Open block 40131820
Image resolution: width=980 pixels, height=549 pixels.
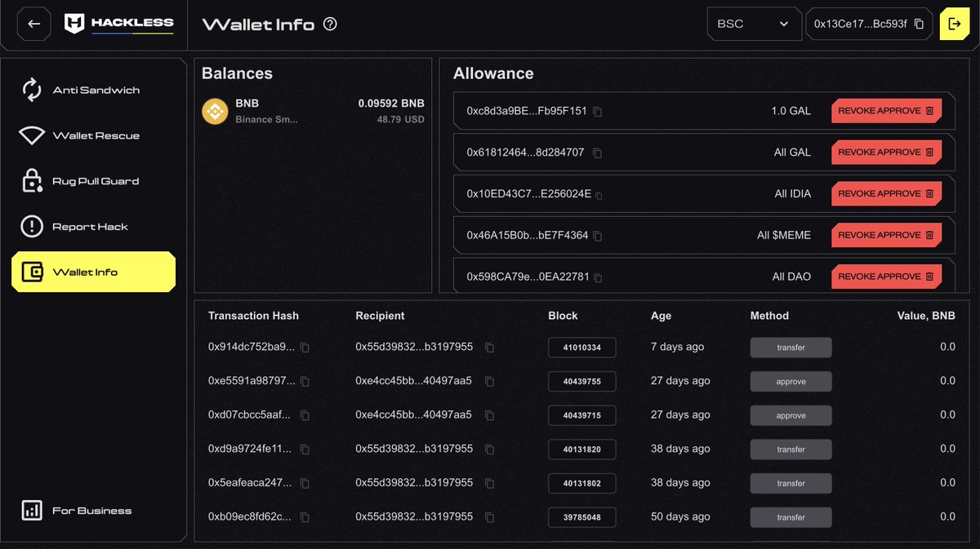581,449
